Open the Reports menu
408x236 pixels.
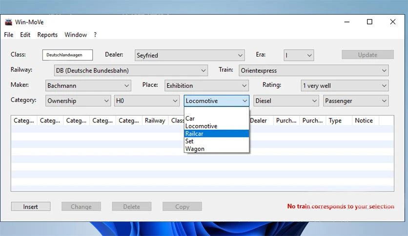click(47, 35)
